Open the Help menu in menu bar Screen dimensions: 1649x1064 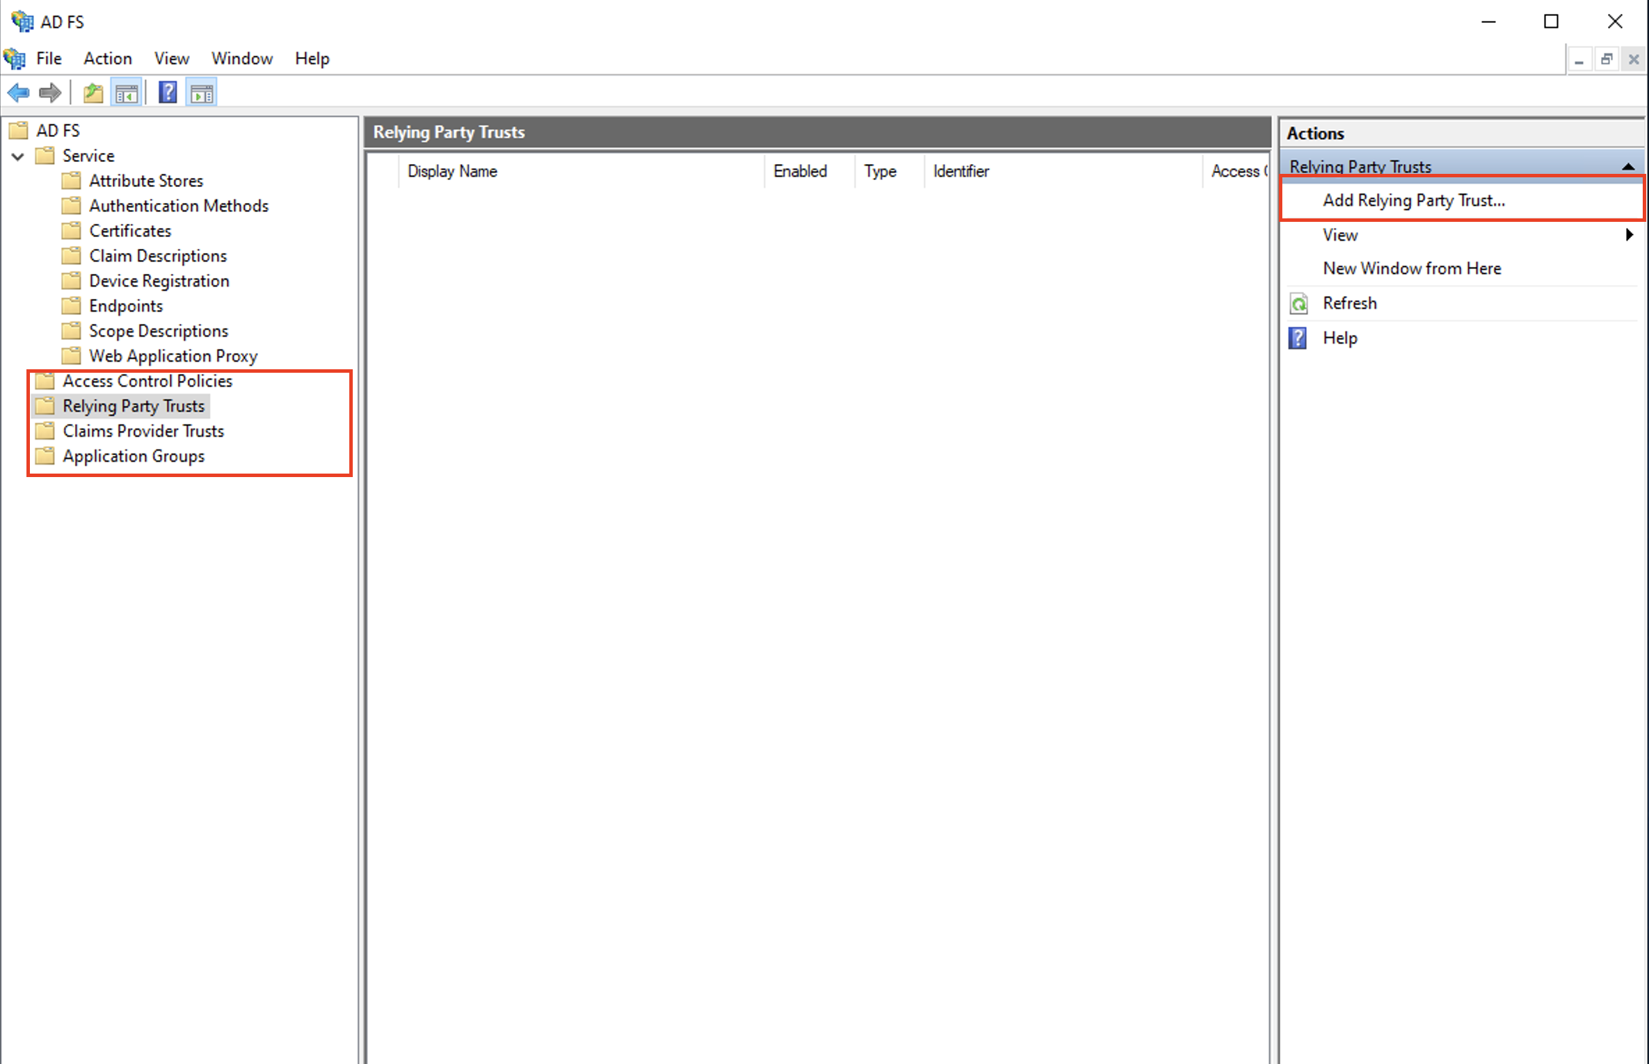tap(312, 58)
